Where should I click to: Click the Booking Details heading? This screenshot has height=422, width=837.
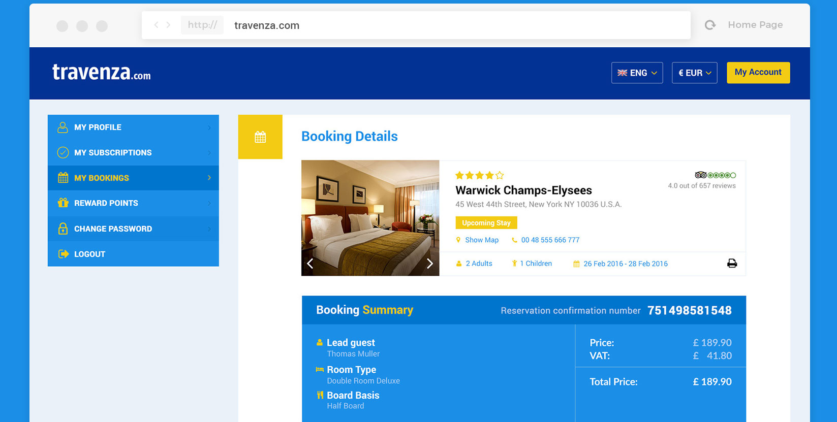point(350,137)
